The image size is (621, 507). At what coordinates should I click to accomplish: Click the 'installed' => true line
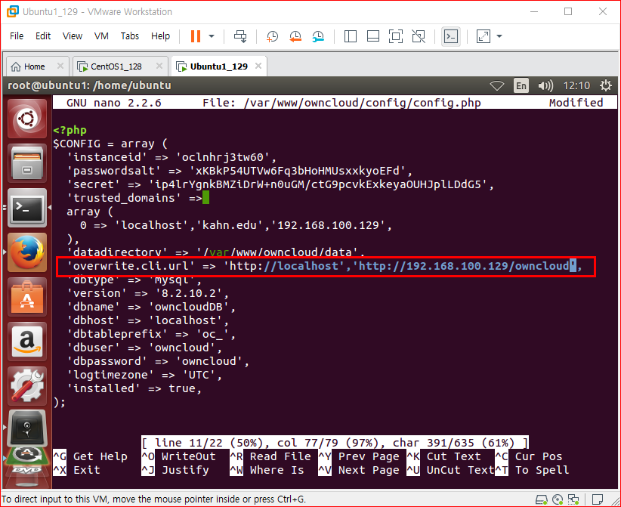[134, 388]
